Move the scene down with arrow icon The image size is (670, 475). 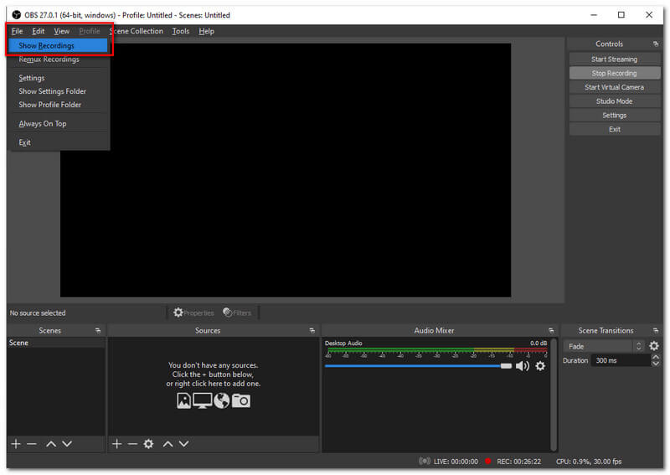point(67,443)
